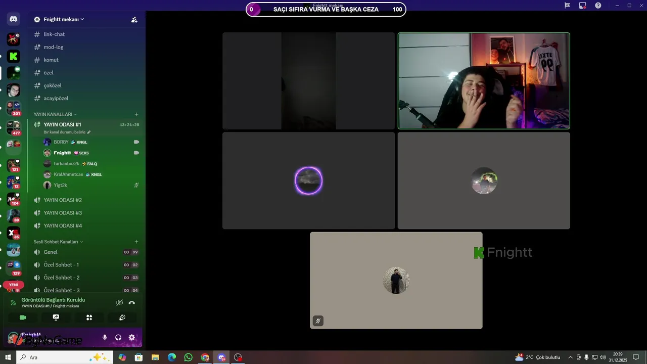
Task: Mute the microphone in user panel
Action: pos(105,337)
